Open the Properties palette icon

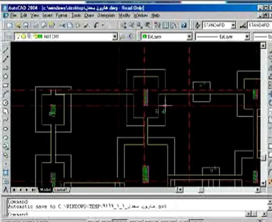158,25
